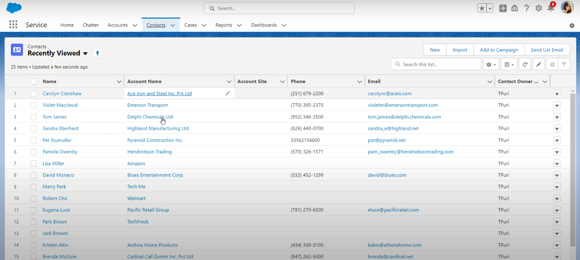Open the Charts panel icon
The height and width of the screenshot is (260, 580).
tap(552, 64)
